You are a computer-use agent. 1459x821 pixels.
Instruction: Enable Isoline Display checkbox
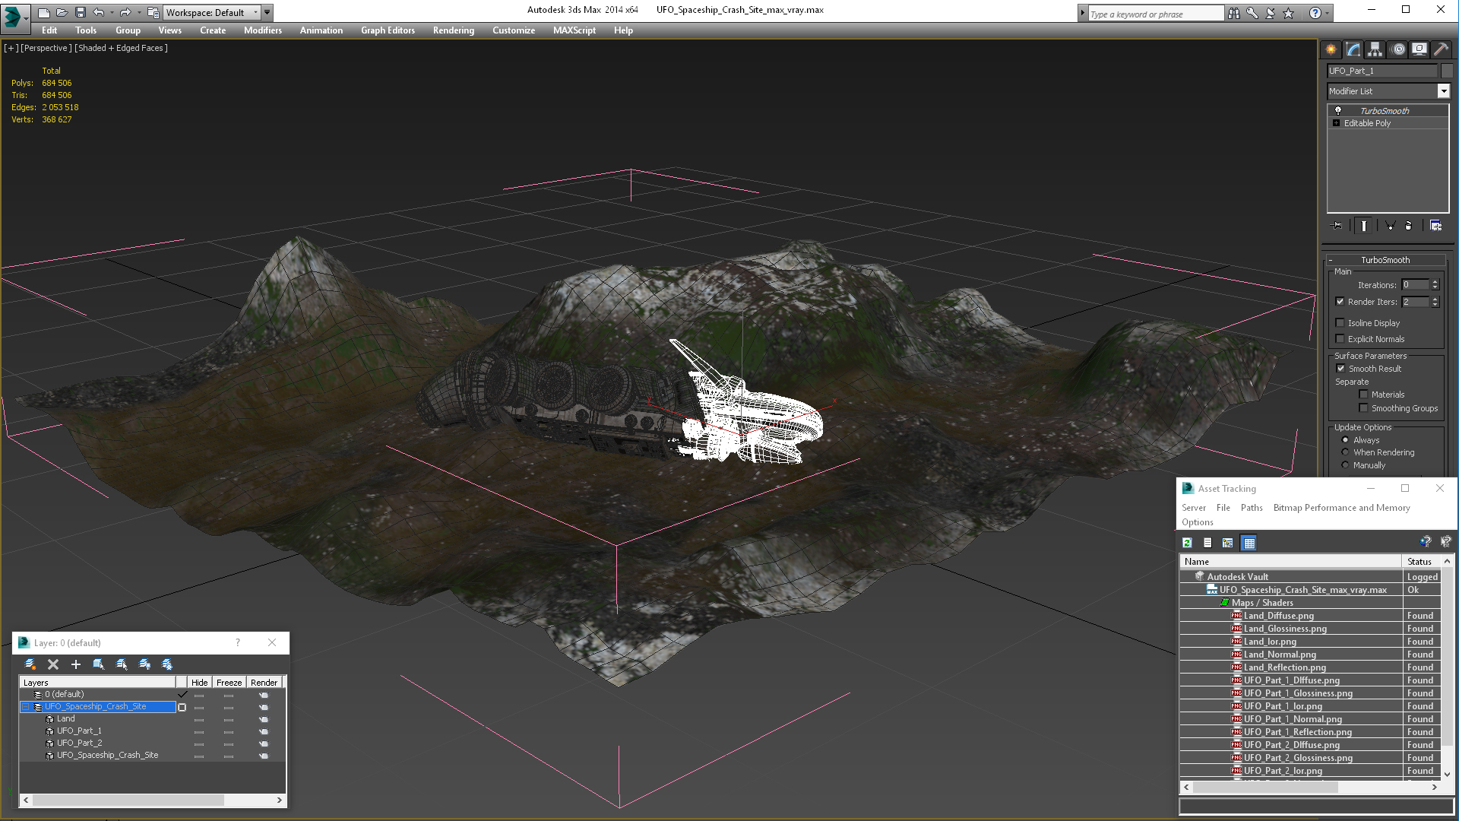click(x=1340, y=323)
